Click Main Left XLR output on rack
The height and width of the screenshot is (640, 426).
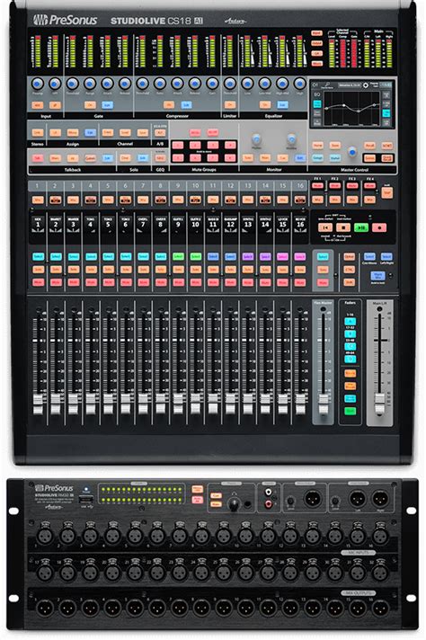358,498
